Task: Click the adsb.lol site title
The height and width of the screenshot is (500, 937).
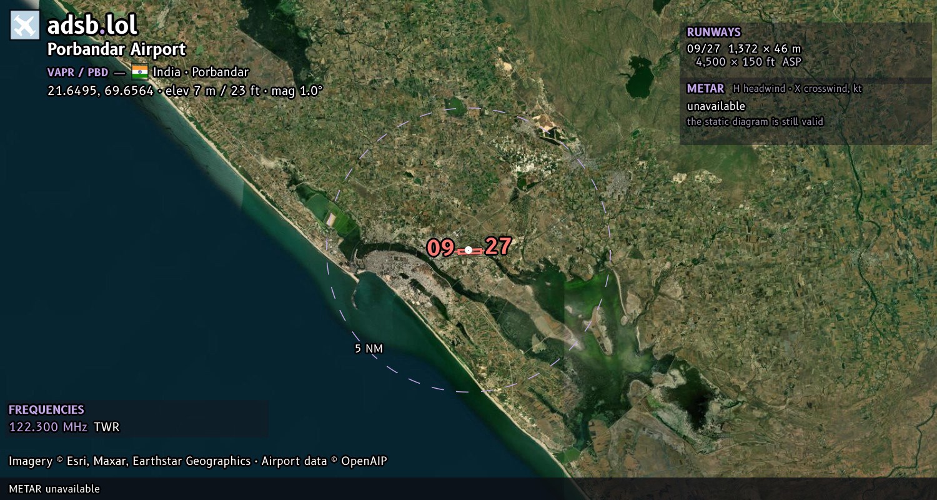Action: coord(92,26)
